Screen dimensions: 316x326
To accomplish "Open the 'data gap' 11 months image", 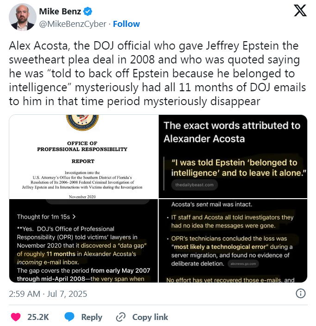I will (84, 241).
